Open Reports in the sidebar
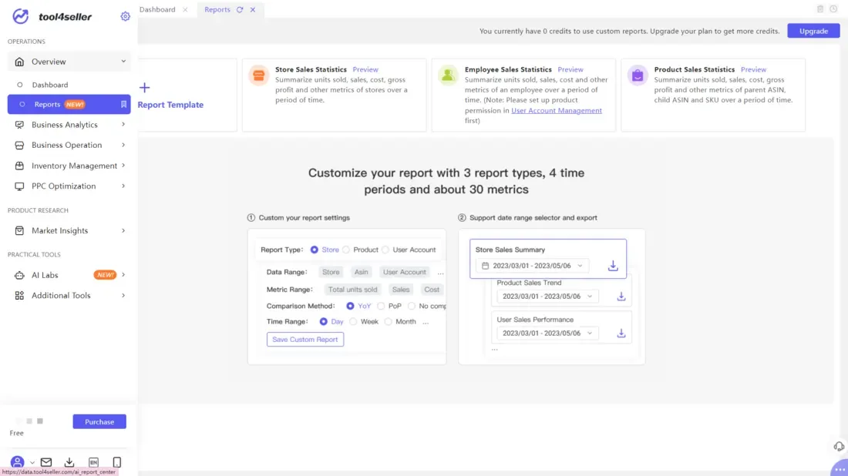 point(69,104)
